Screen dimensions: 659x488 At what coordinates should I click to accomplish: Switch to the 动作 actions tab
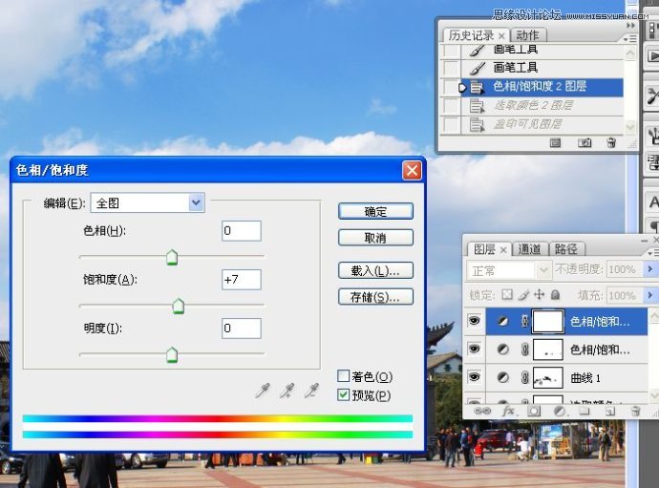[x=527, y=35]
